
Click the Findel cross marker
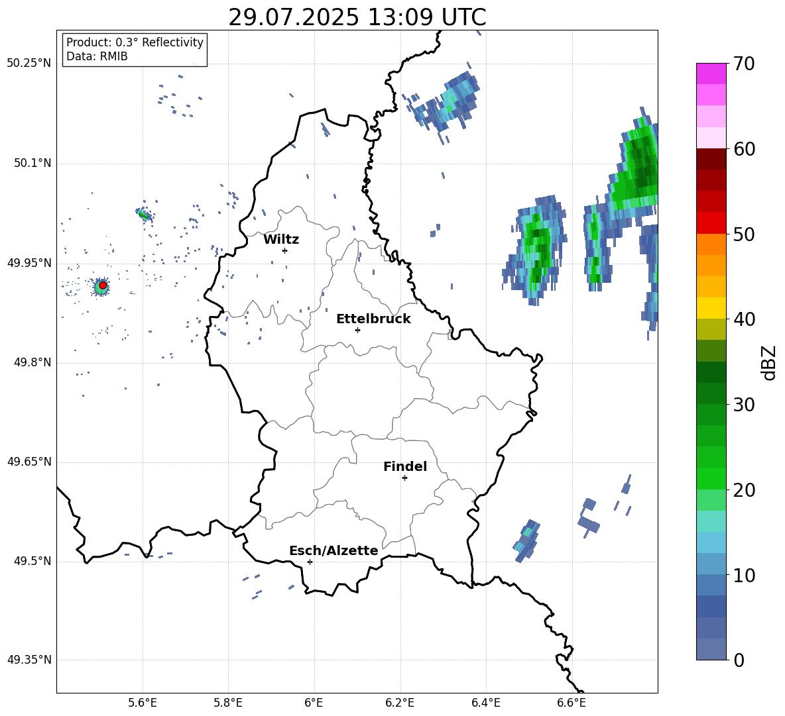[404, 478]
